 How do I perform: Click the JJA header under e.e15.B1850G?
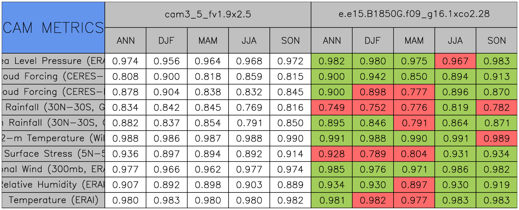[455, 41]
